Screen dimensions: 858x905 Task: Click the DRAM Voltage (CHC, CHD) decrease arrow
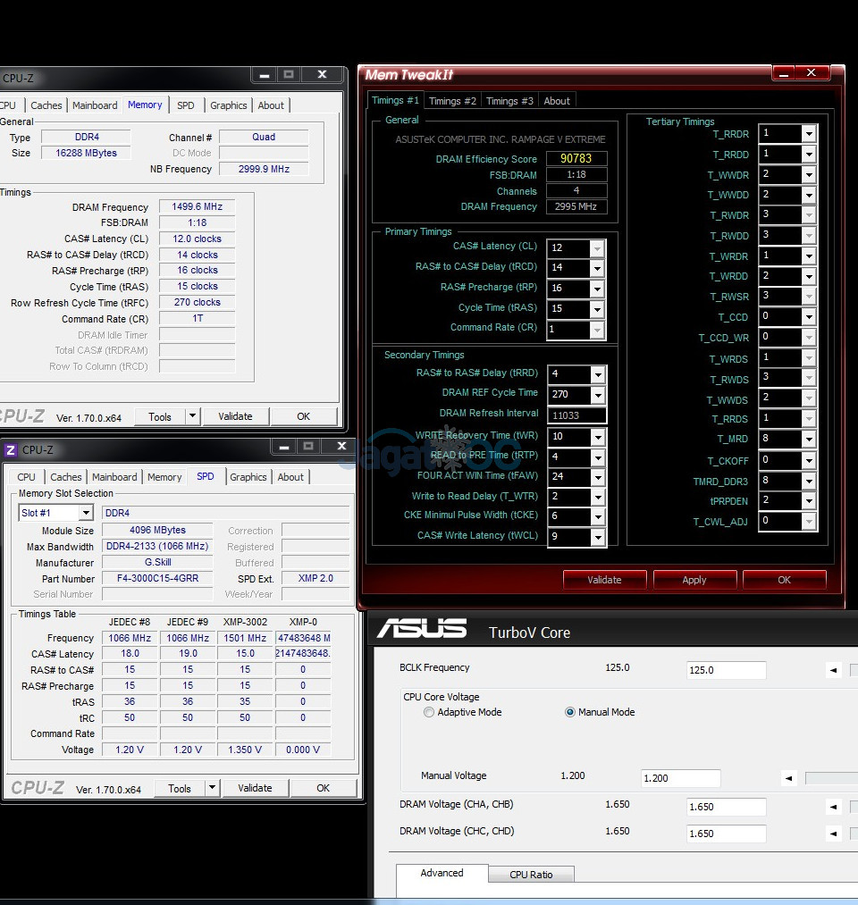tap(833, 834)
